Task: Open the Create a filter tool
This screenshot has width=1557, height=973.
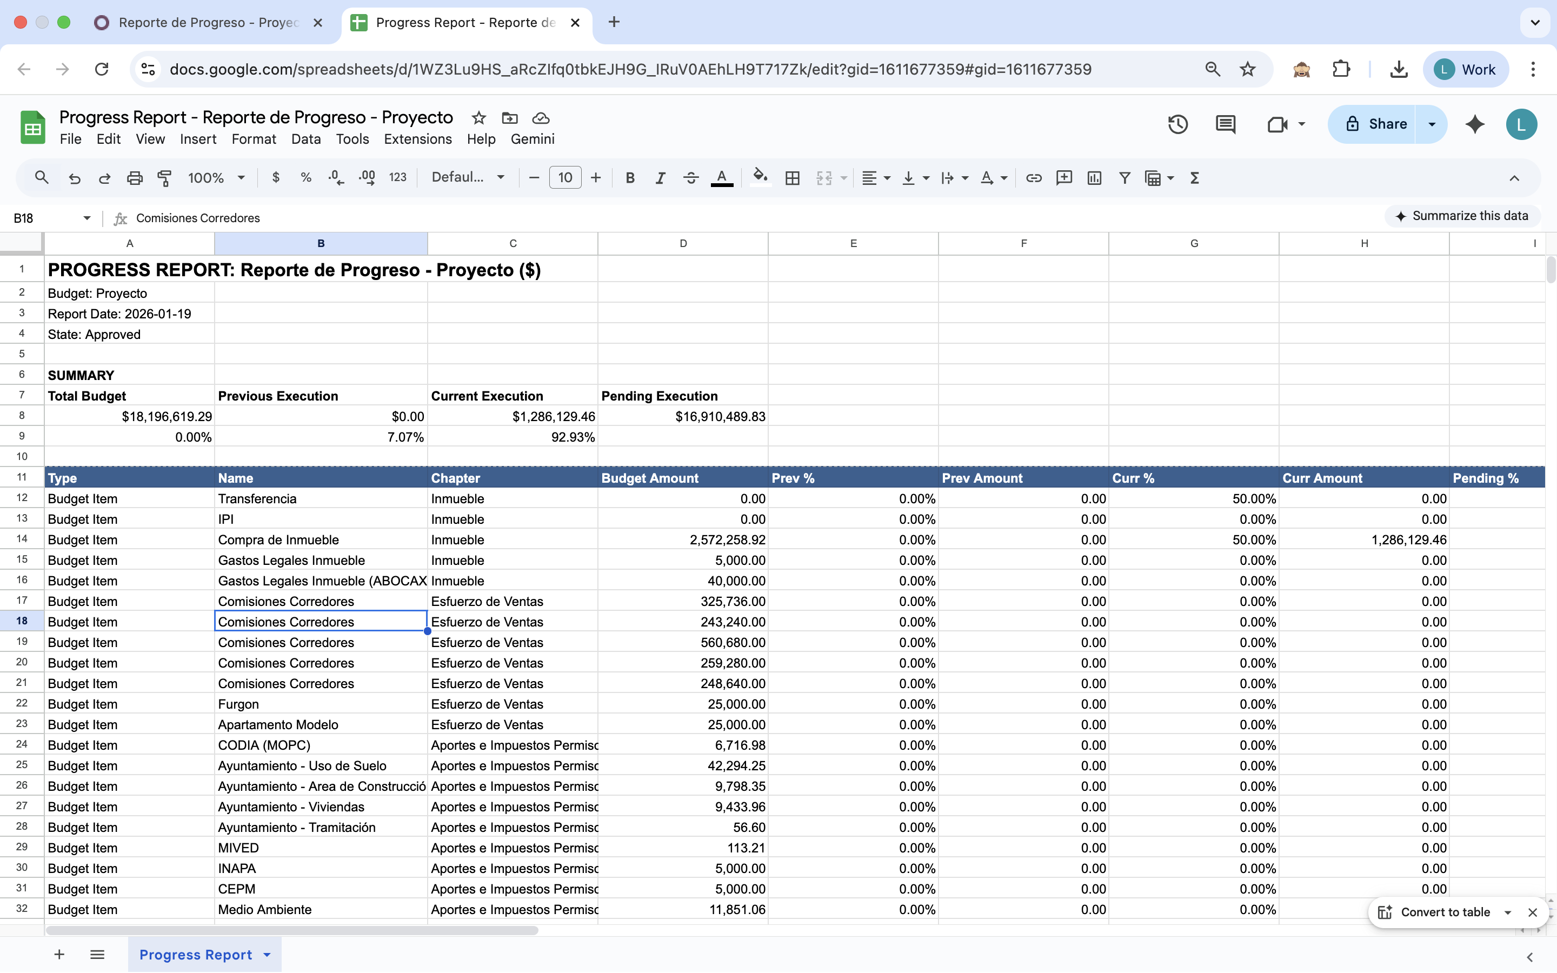Action: [1124, 178]
